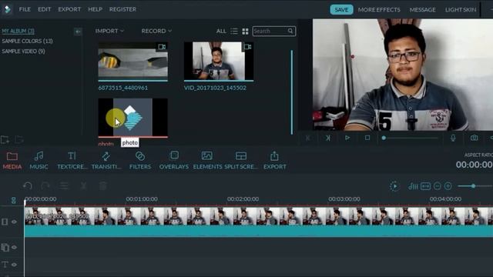
Task: Switch media library to grid view
Action: [245, 31]
